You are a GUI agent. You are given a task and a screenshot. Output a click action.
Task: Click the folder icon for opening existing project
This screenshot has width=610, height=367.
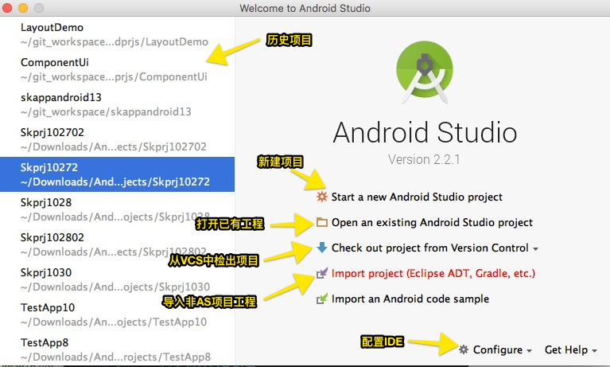tap(322, 222)
